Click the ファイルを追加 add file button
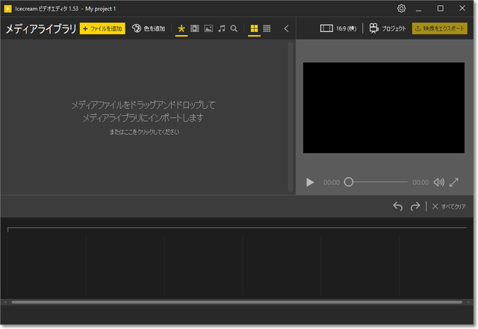478x329 pixels. tap(102, 28)
